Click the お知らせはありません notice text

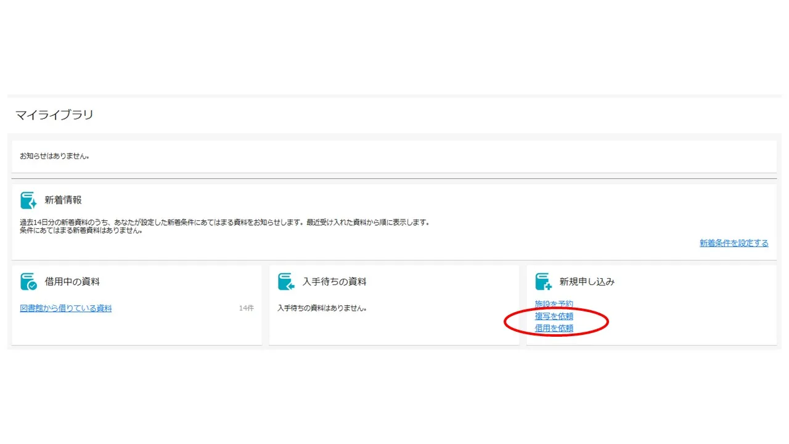point(55,157)
